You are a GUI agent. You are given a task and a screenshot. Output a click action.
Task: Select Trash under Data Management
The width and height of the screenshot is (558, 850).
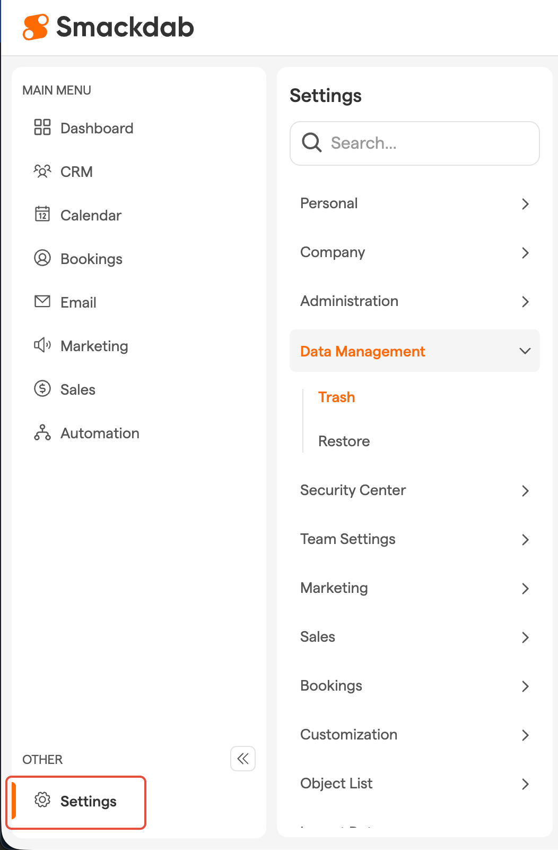(336, 397)
